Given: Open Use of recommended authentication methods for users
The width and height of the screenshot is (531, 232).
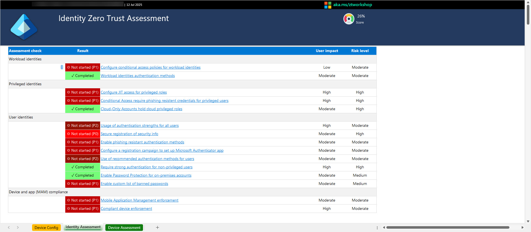Looking at the screenshot, I should pyautogui.click(x=147, y=159).
